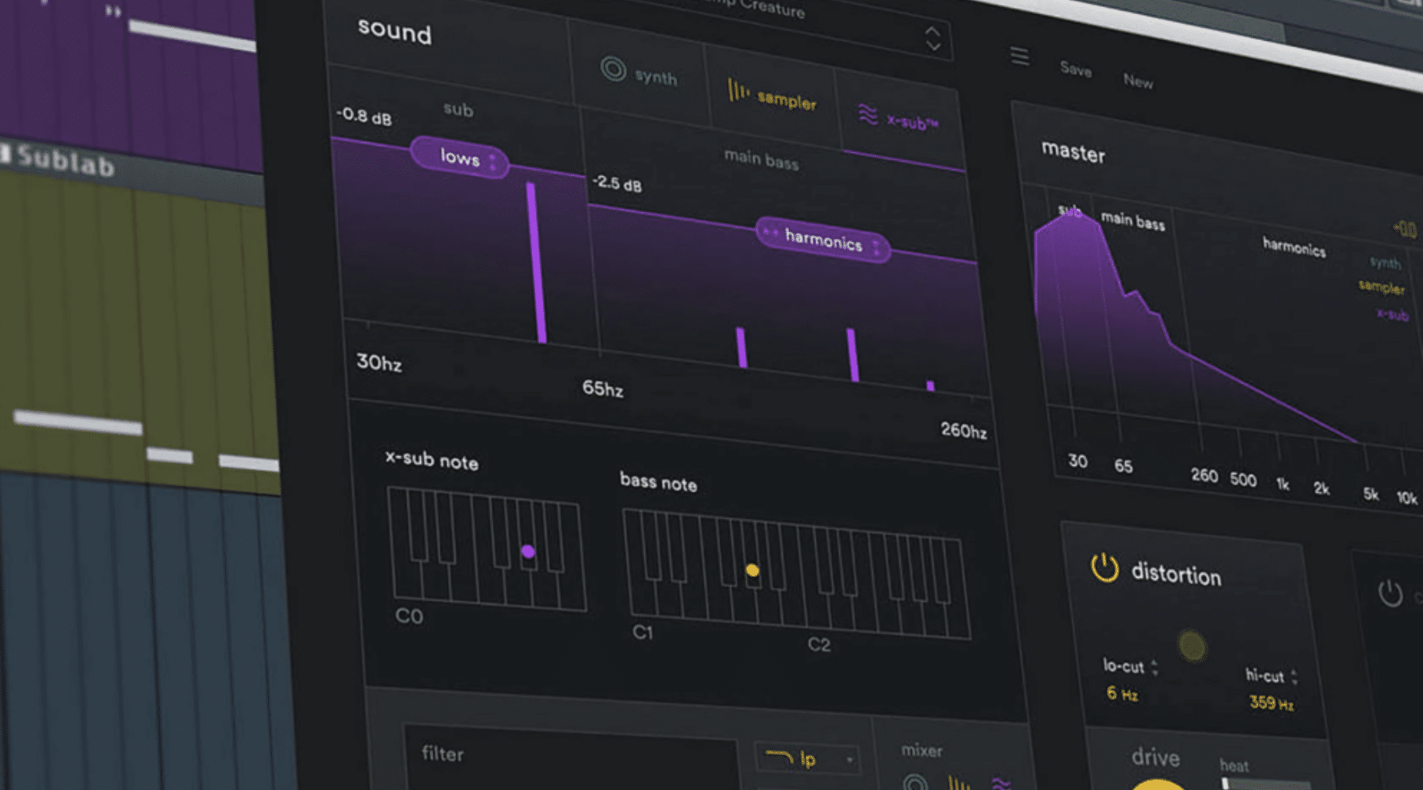Screen dimensions: 1423x790
Task: Click the Save preset button
Action: [1075, 70]
